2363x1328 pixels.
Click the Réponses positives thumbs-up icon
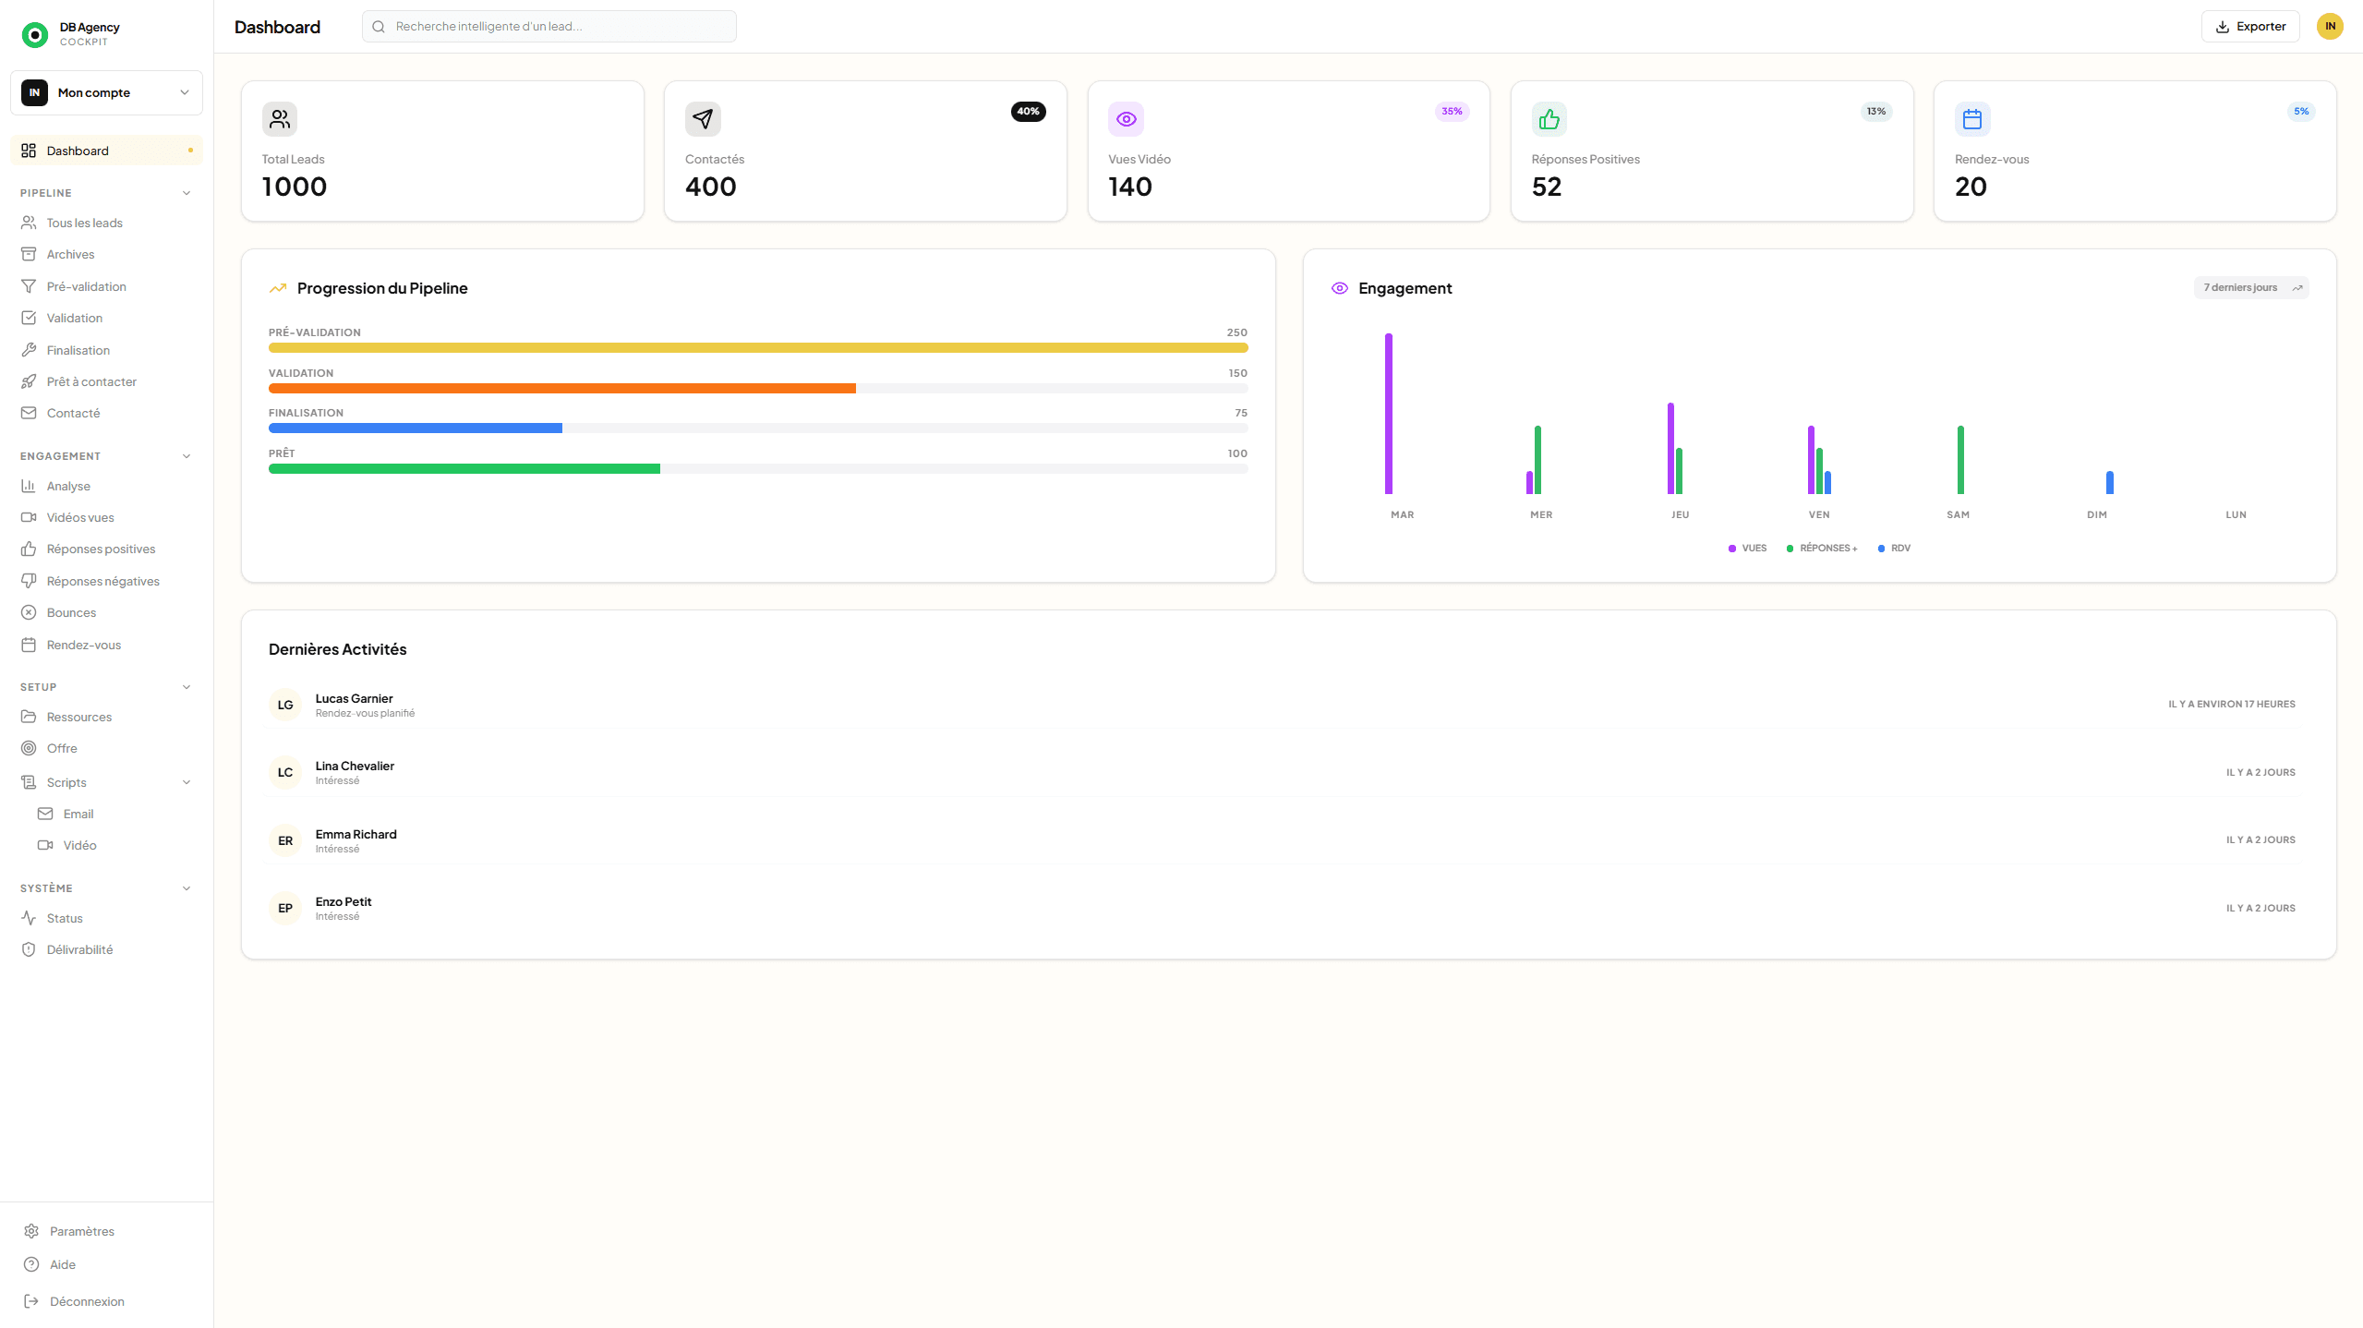pos(29,549)
